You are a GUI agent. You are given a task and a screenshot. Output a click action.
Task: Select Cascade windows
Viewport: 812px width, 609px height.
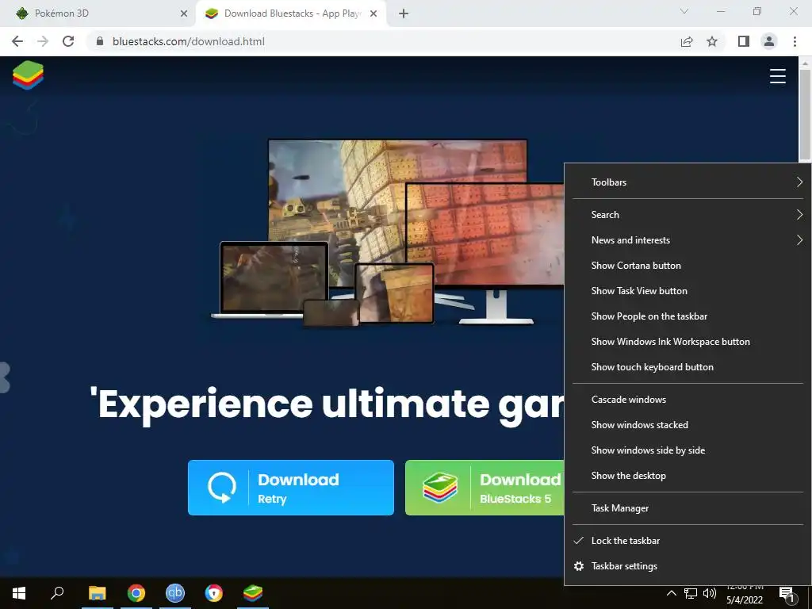click(688, 400)
